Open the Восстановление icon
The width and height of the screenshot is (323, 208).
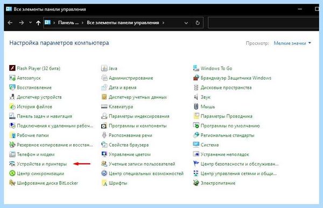click(x=12, y=88)
